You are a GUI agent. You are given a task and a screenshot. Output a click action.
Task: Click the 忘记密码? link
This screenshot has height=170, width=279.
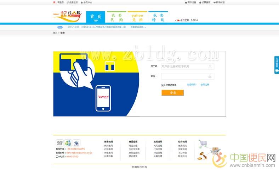192,85
